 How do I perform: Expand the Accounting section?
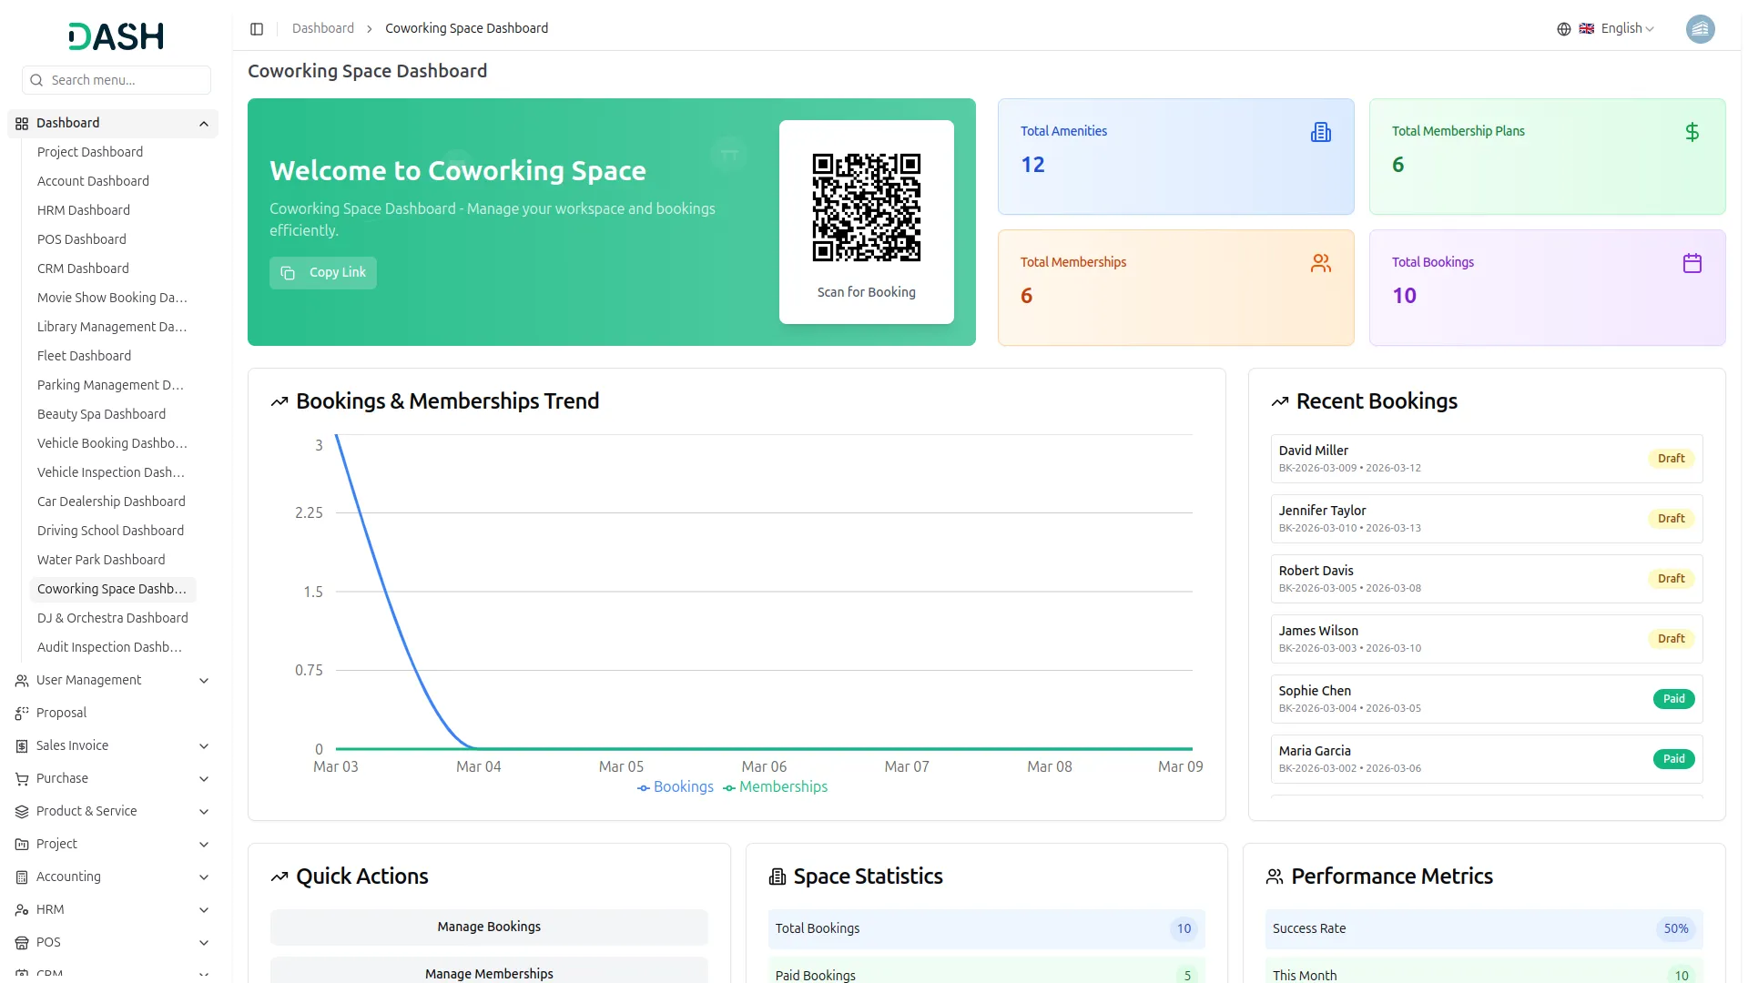112,877
